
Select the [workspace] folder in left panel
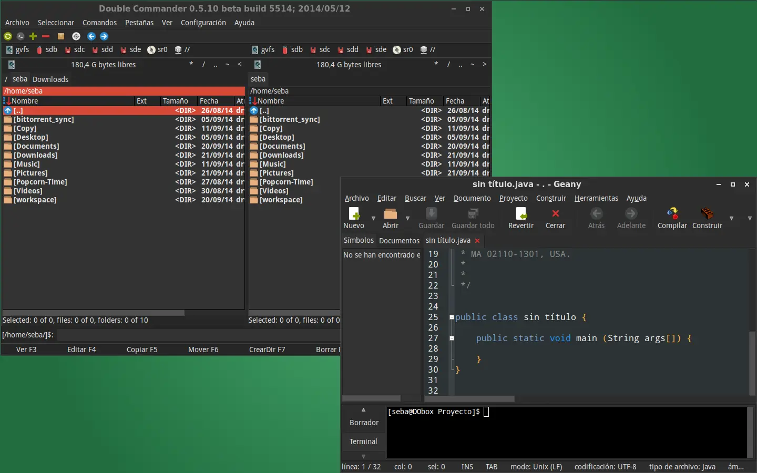click(124, 200)
